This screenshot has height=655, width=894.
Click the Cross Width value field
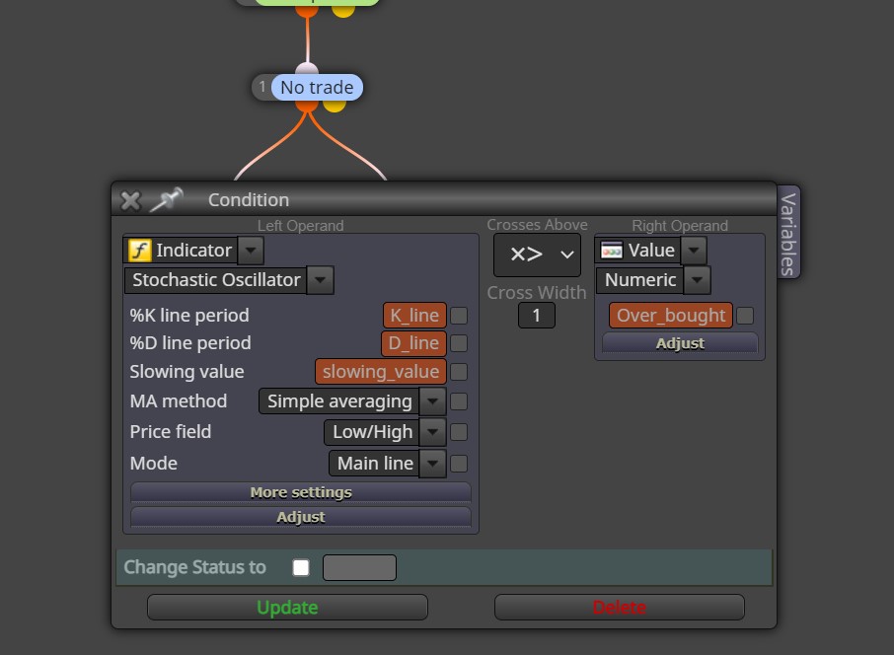(537, 316)
